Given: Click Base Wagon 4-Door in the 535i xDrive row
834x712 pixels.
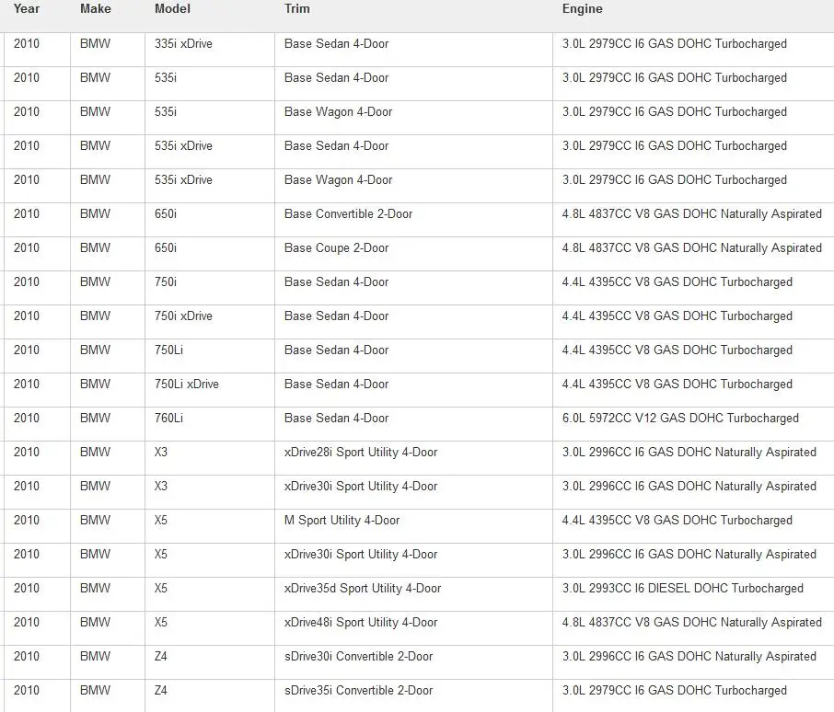Looking at the screenshot, I should tap(338, 179).
